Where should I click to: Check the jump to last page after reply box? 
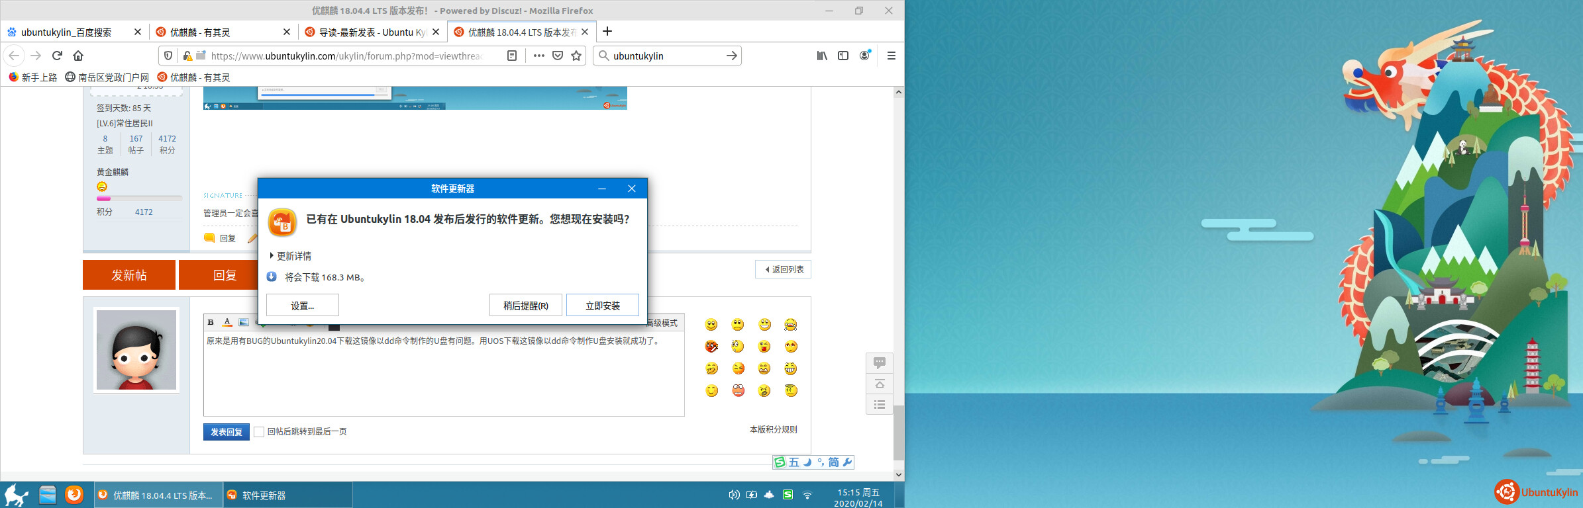259,432
